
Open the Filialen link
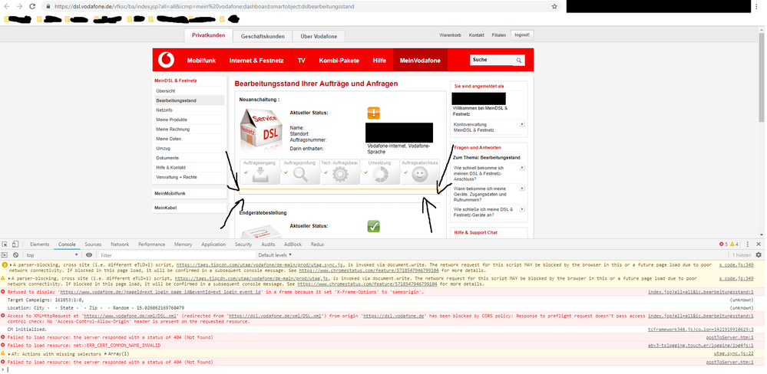(x=498, y=35)
